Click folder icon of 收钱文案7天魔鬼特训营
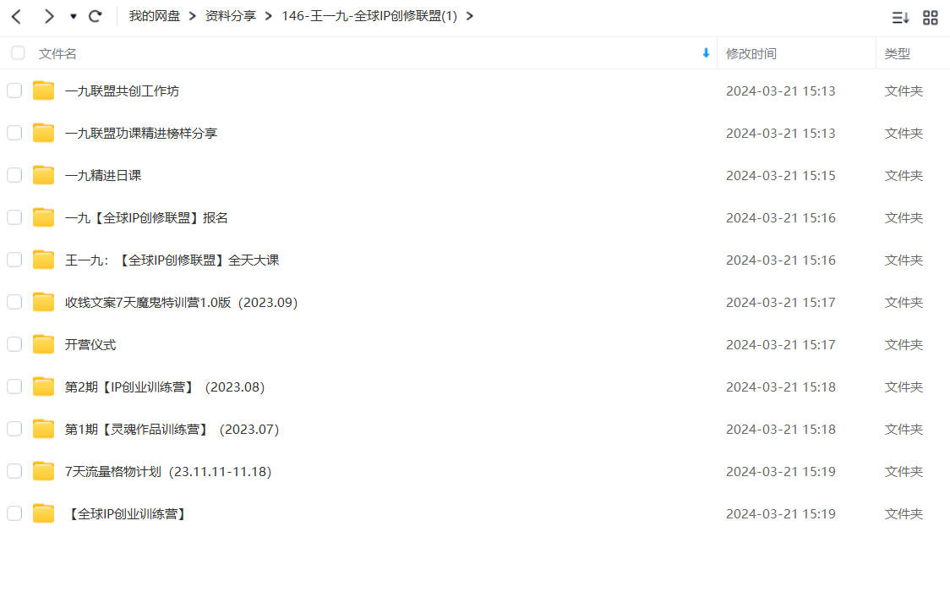950x592 pixels. [43, 302]
